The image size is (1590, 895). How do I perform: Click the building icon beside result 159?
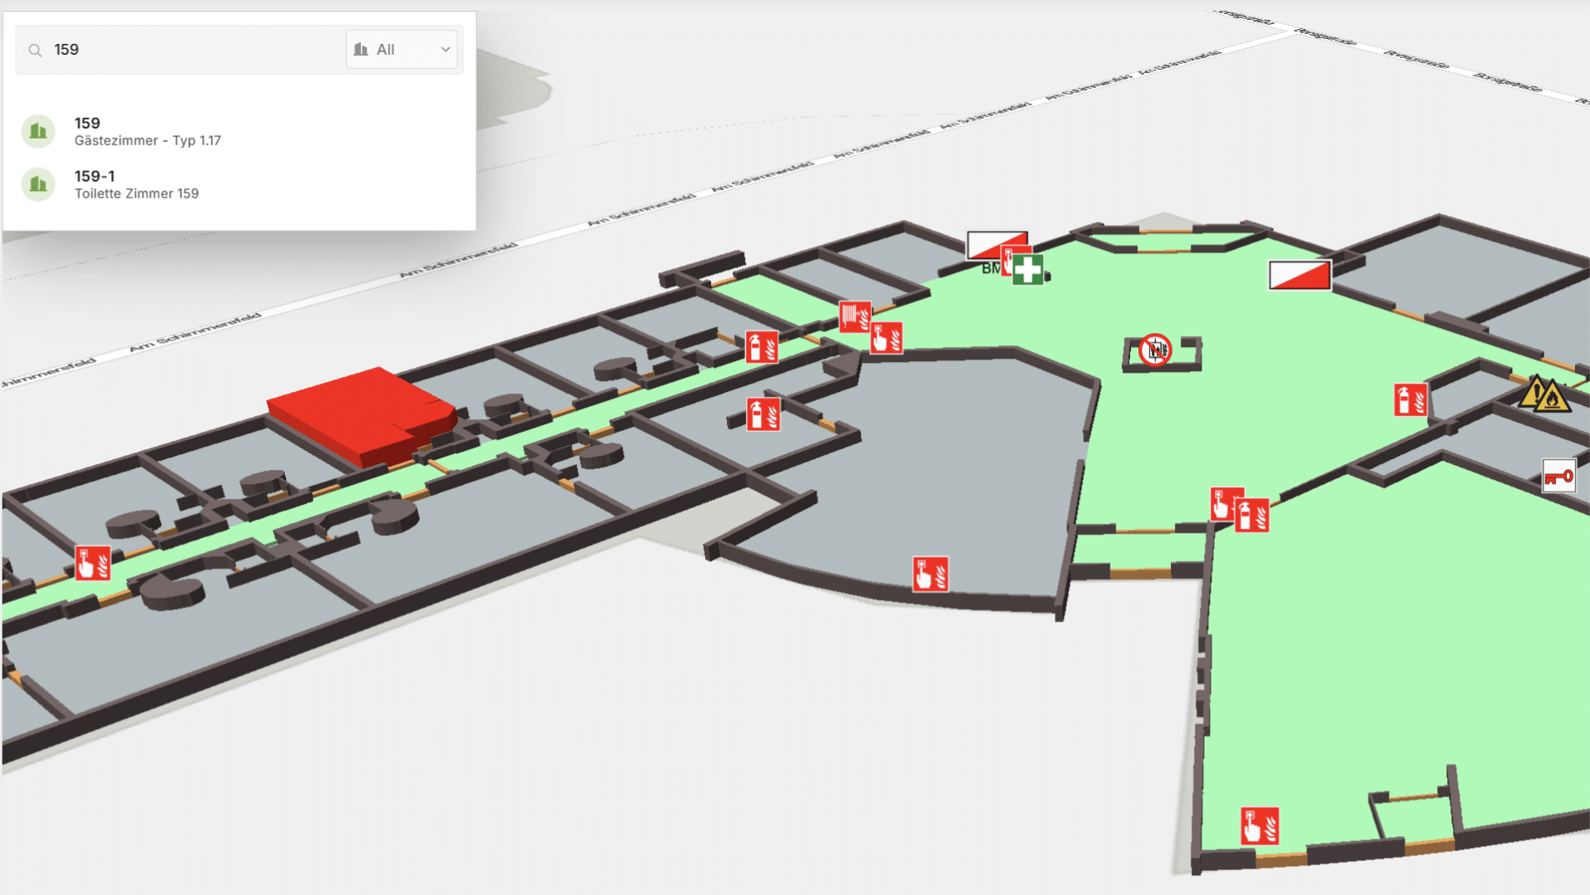coord(38,131)
